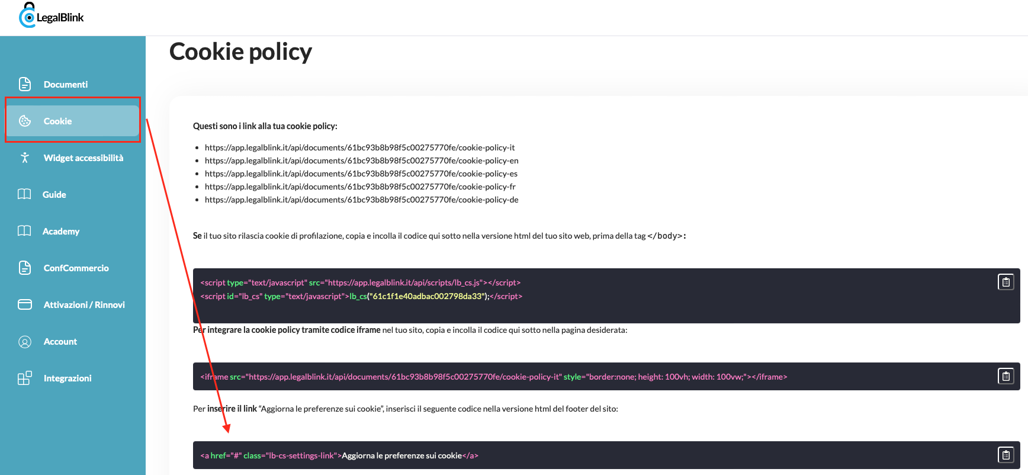The width and height of the screenshot is (1028, 475).
Task: Select the English cookie-policy-en URL
Action: [361, 161]
